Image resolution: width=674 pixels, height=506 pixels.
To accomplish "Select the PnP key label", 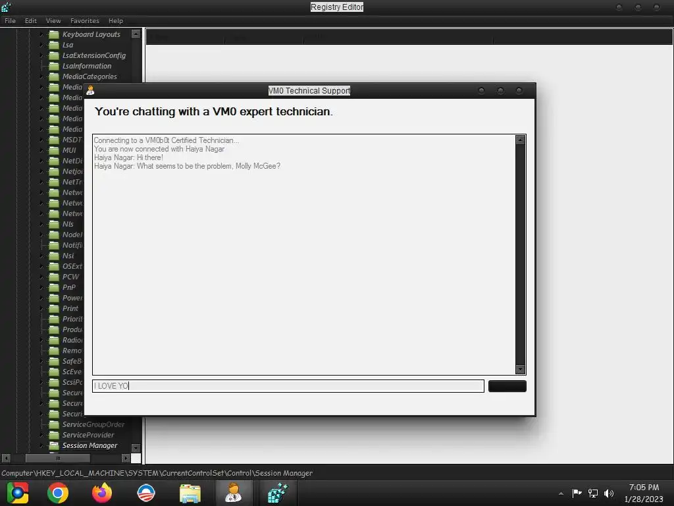I will 68,287.
